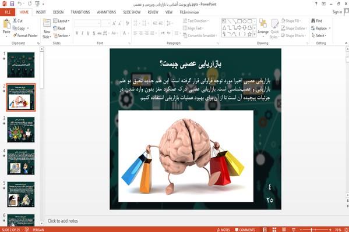Click the Save icon in the quick access toolbar
The image size is (349, 232).
pos(12,3)
